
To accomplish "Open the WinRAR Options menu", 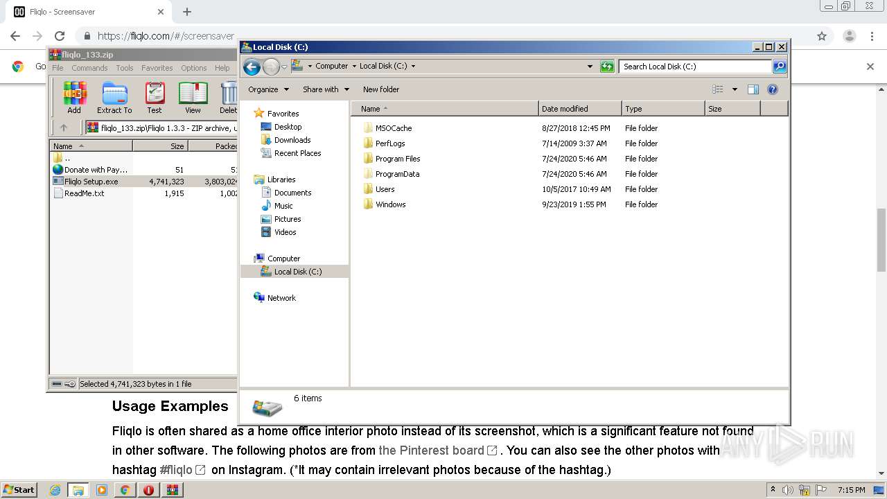I will tap(194, 68).
